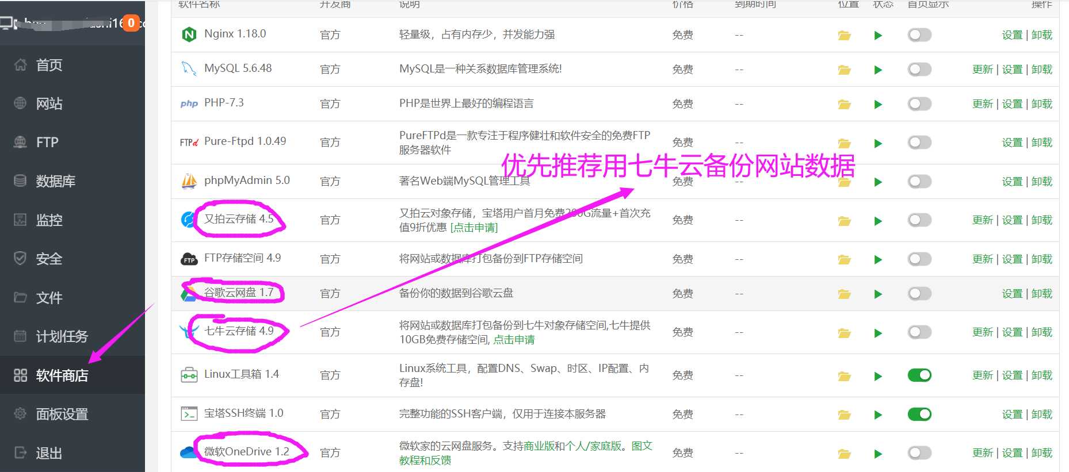The image size is (1069, 472).
Task: Click 点击申请 link in 七牛云存储 description
Action: point(514,340)
